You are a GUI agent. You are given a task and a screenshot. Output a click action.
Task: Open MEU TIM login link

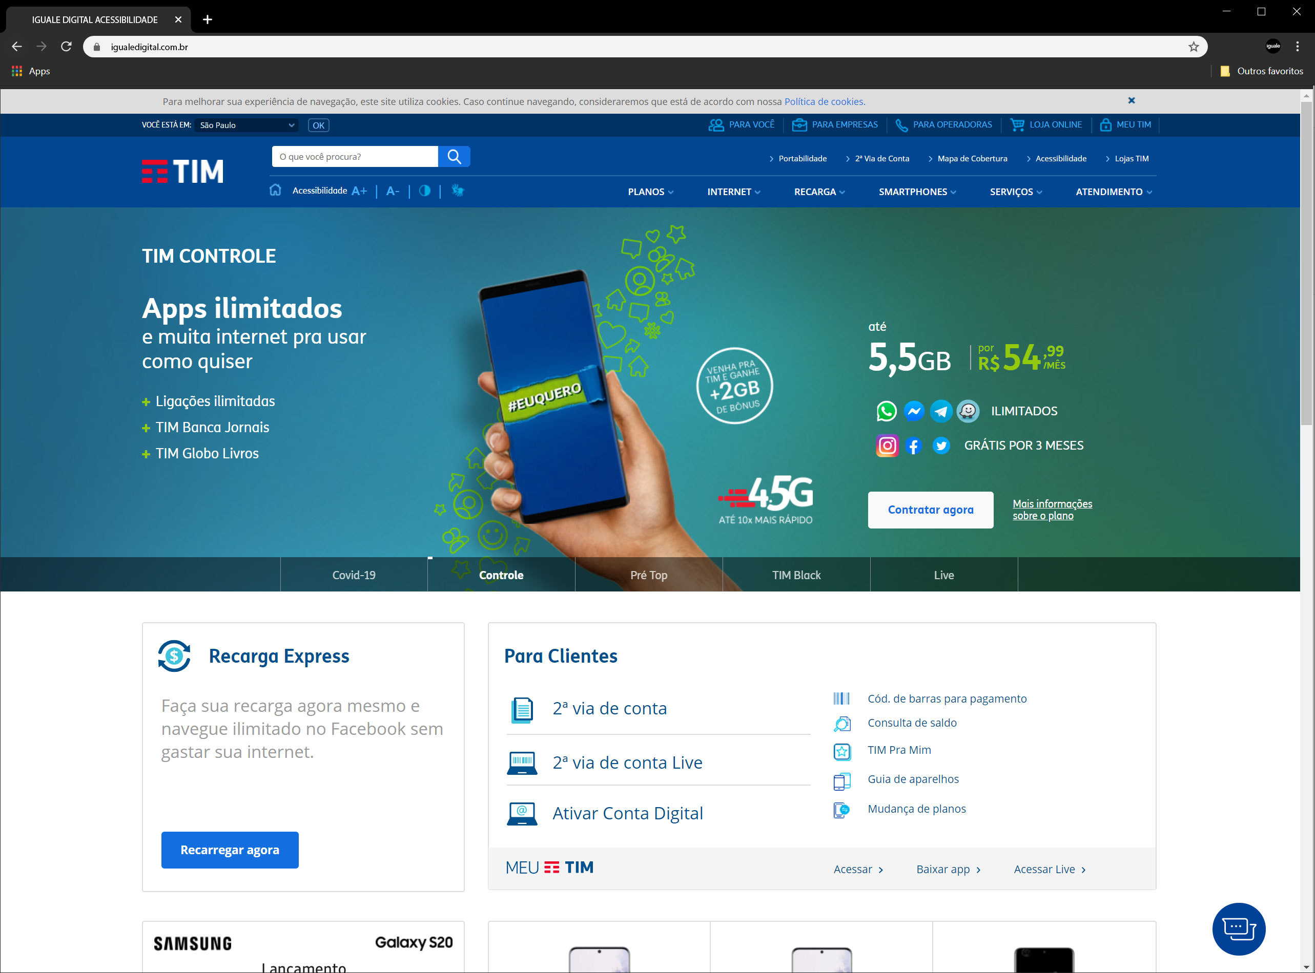1125,125
